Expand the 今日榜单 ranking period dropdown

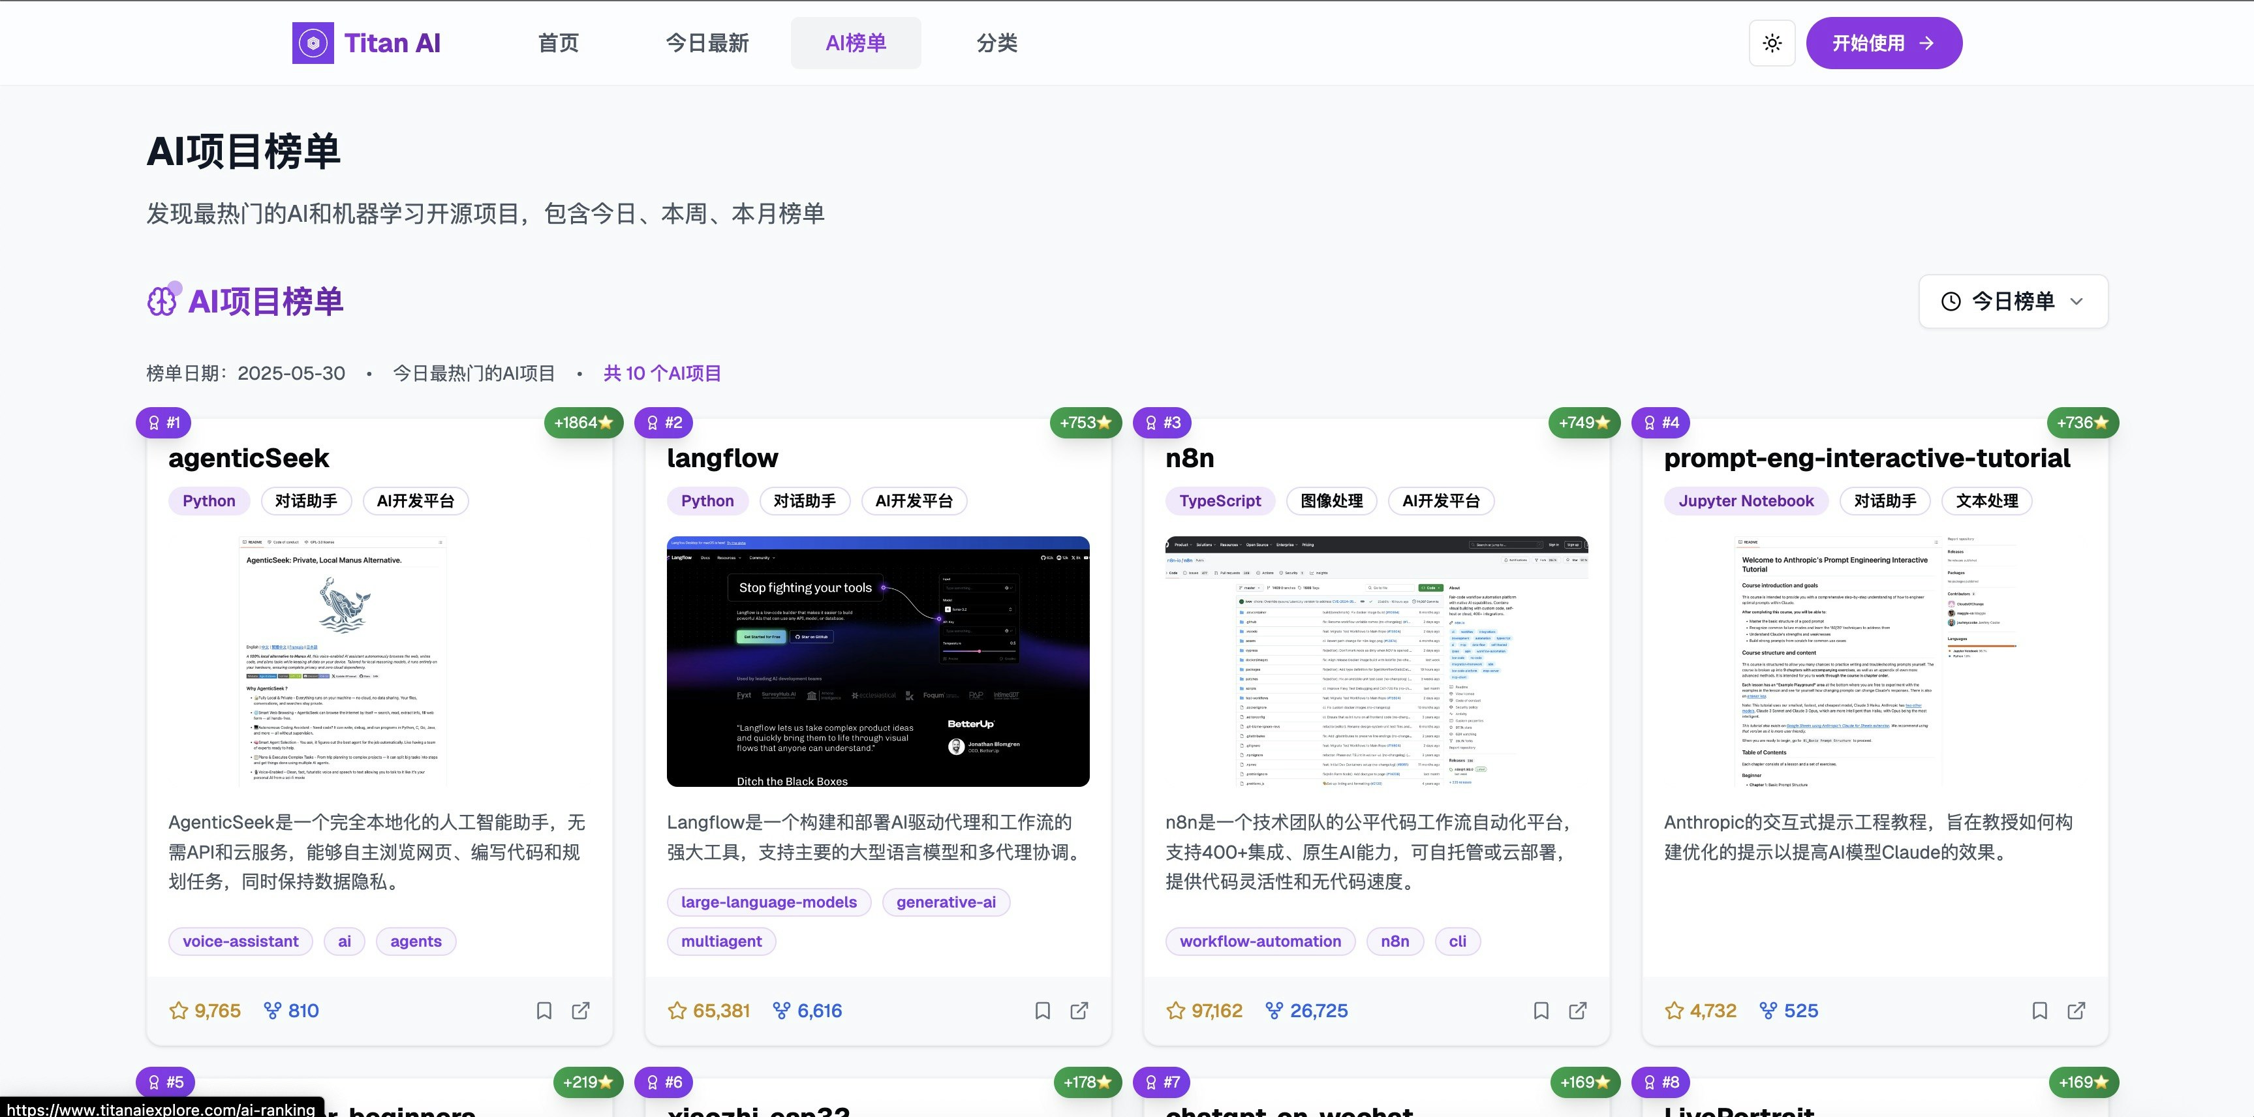[2012, 301]
